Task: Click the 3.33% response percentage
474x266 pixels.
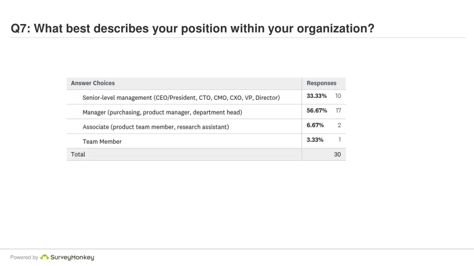Action: (315, 139)
